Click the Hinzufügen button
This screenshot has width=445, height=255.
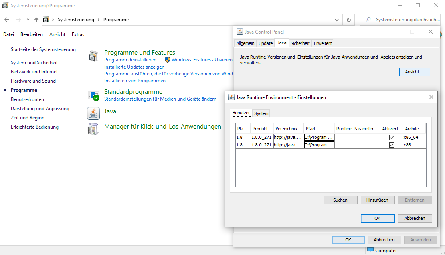pos(377,200)
